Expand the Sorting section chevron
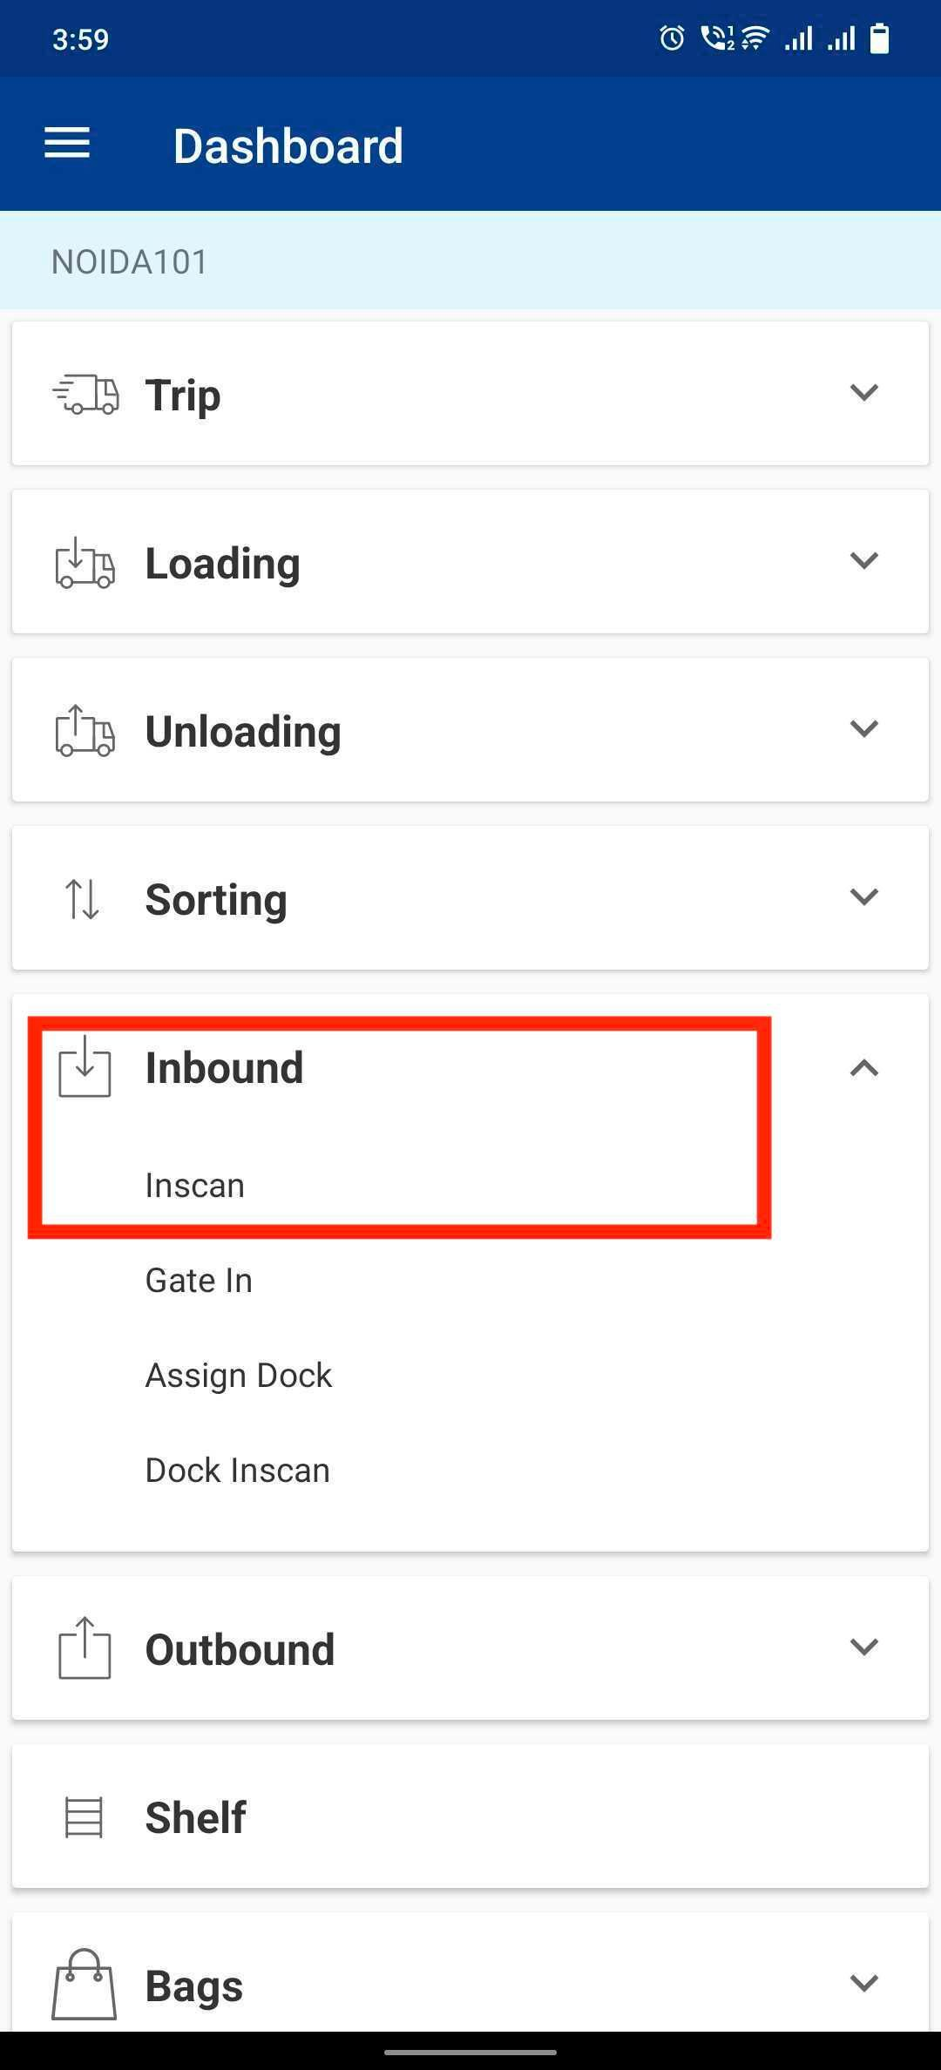Image resolution: width=941 pixels, height=2070 pixels. click(863, 896)
